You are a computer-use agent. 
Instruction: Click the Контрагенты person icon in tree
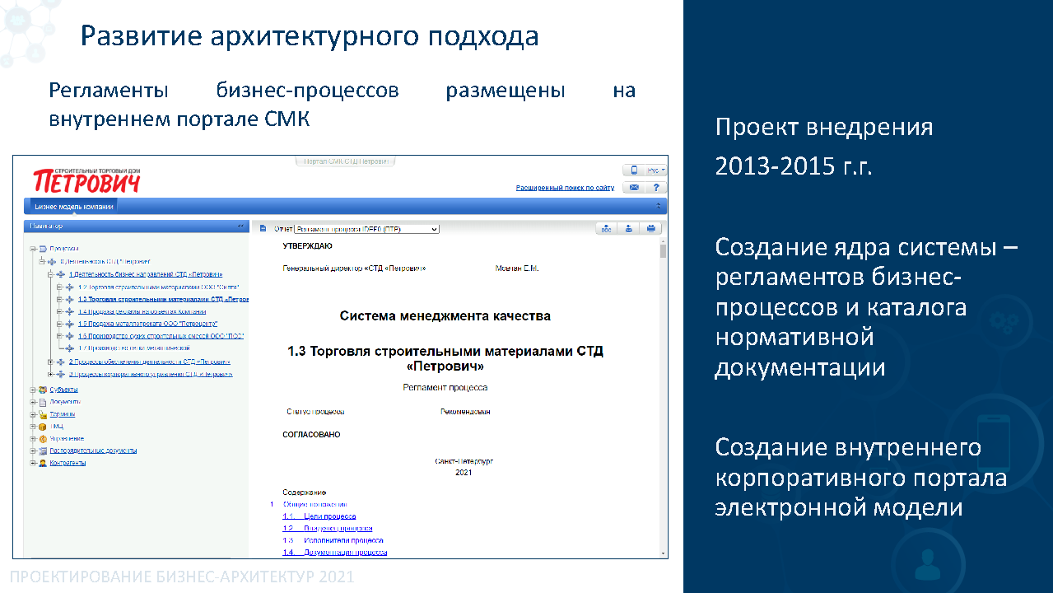point(43,463)
